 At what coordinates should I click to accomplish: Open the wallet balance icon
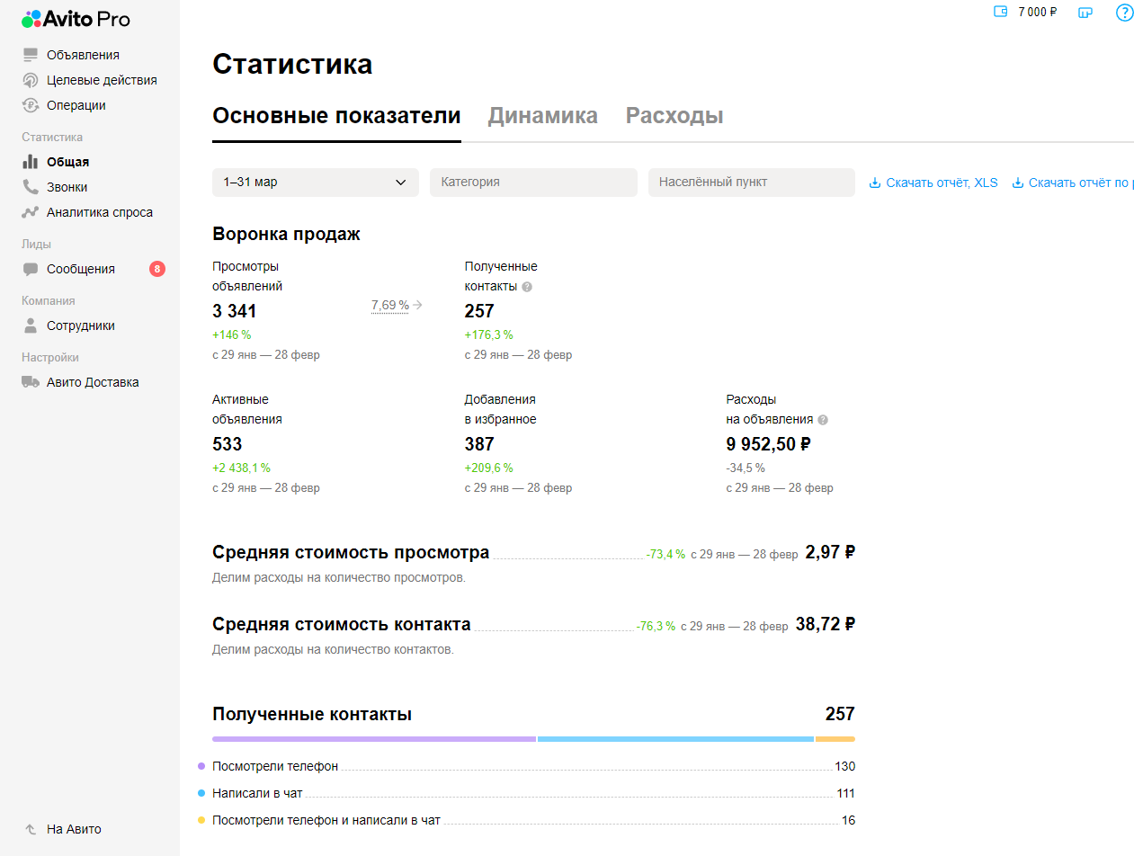[x=999, y=12]
